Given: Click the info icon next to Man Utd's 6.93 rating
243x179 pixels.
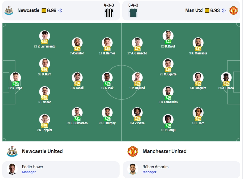Looking at the screenshot, I should click(x=224, y=10).
